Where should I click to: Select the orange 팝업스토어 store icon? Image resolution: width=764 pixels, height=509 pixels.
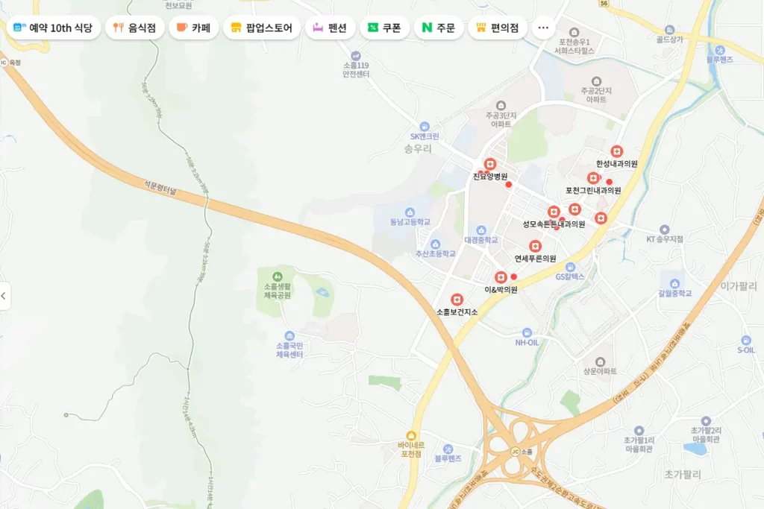point(236,25)
